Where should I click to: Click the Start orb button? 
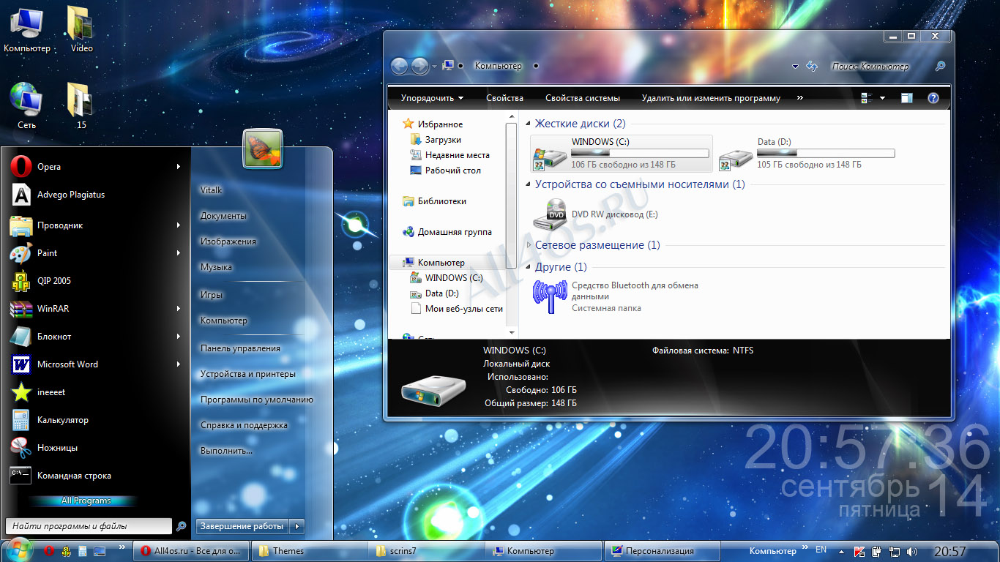point(20,550)
